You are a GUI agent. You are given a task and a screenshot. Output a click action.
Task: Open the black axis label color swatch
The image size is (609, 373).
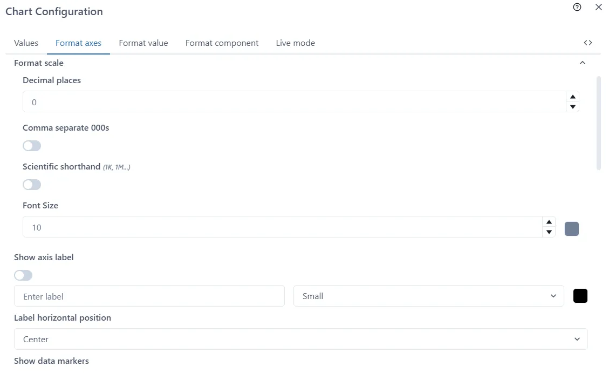tap(580, 296)
